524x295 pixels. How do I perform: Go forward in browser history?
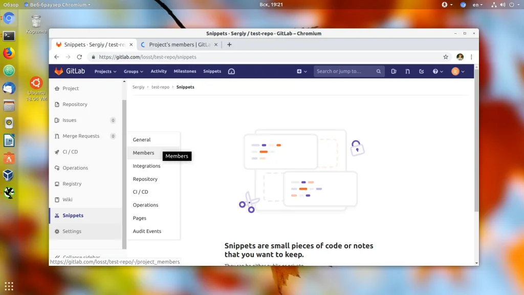[68, 57]
